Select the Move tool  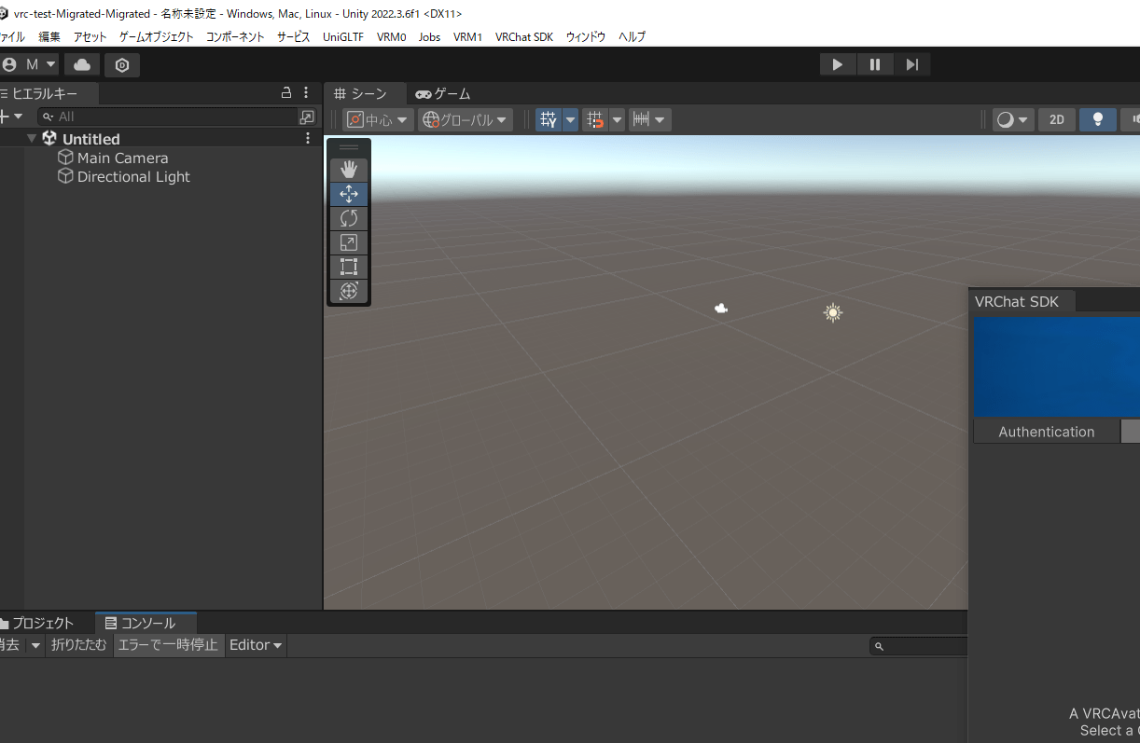(x=349, y=194)
